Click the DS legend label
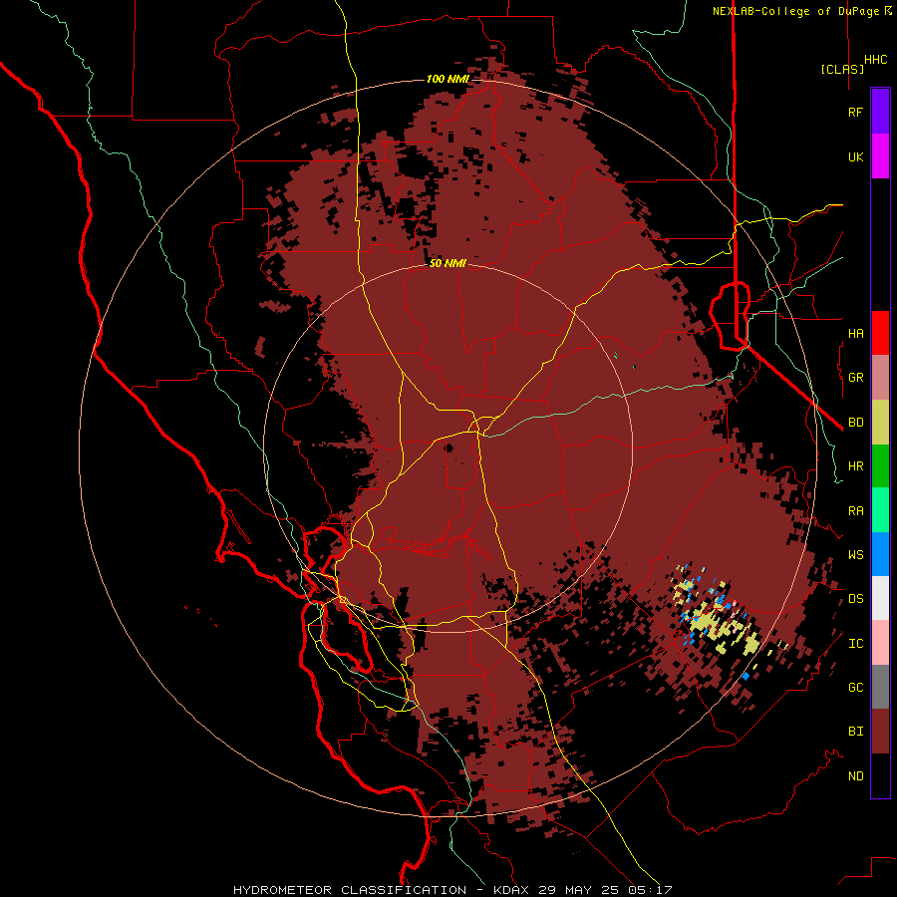Viewport: 897px width, 897px height. (x=856, y=599)
